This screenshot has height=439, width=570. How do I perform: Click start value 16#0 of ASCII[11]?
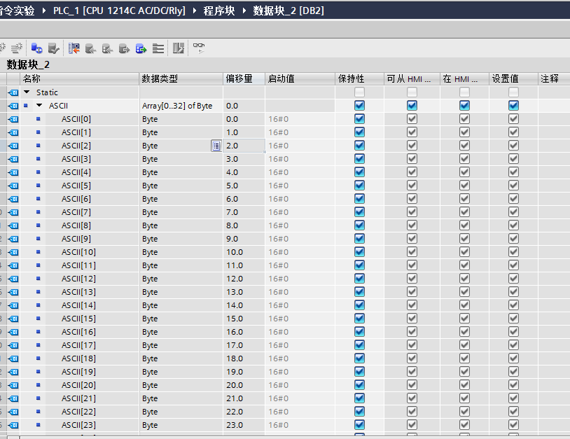pos(279,265)
